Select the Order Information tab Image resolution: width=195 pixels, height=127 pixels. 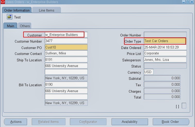pos(17,10)
